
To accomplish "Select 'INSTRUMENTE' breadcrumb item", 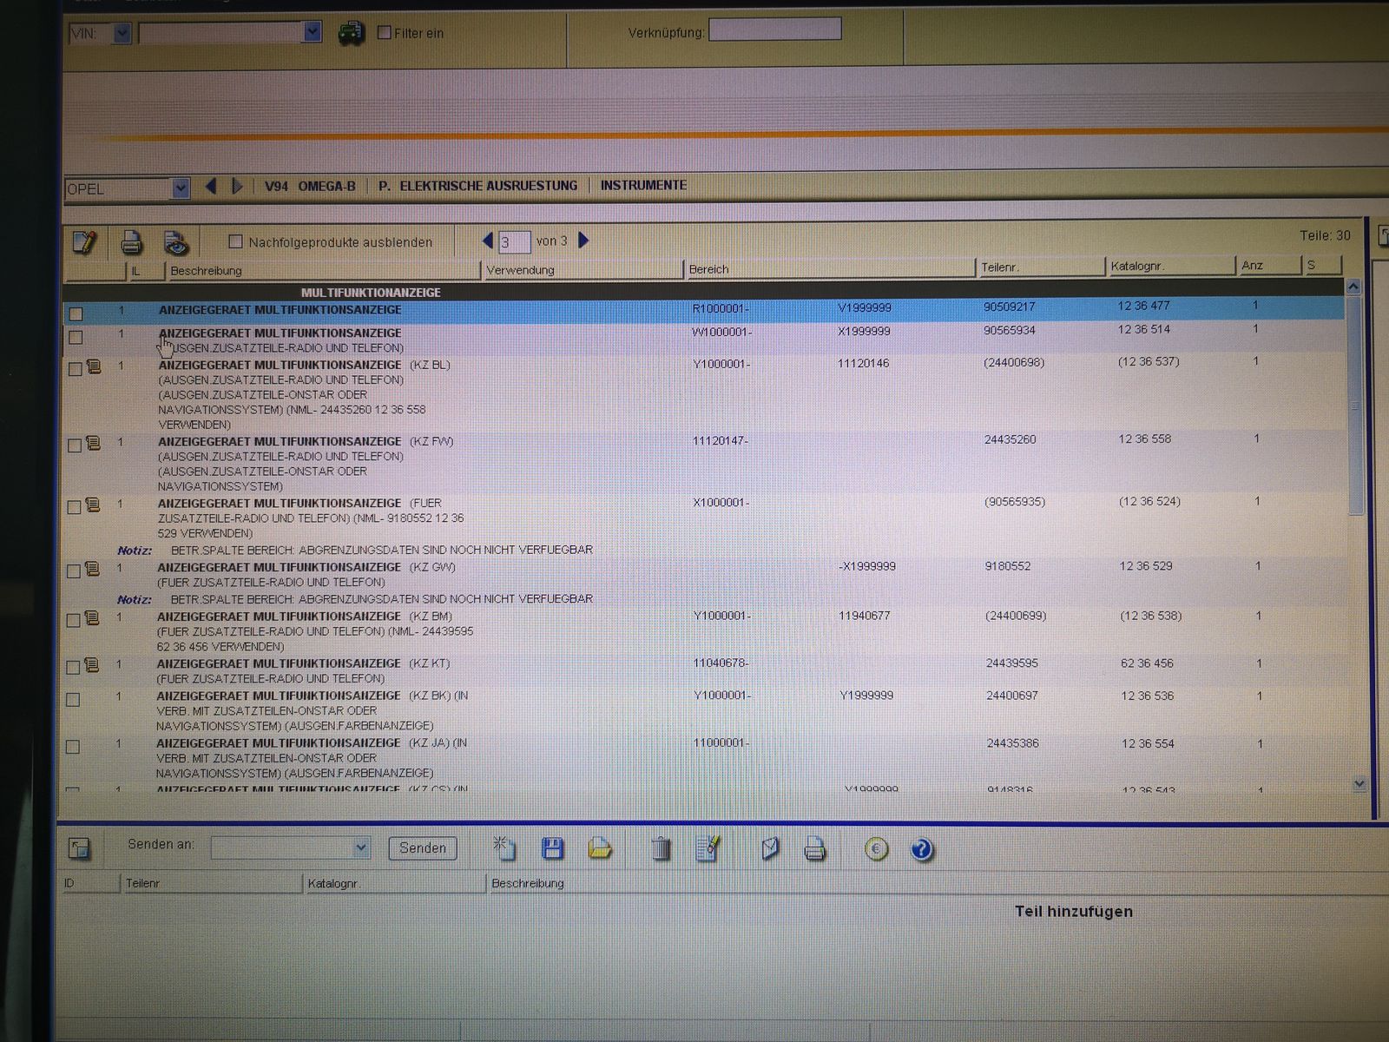I will pyautogui.click(x=642, y=185).
